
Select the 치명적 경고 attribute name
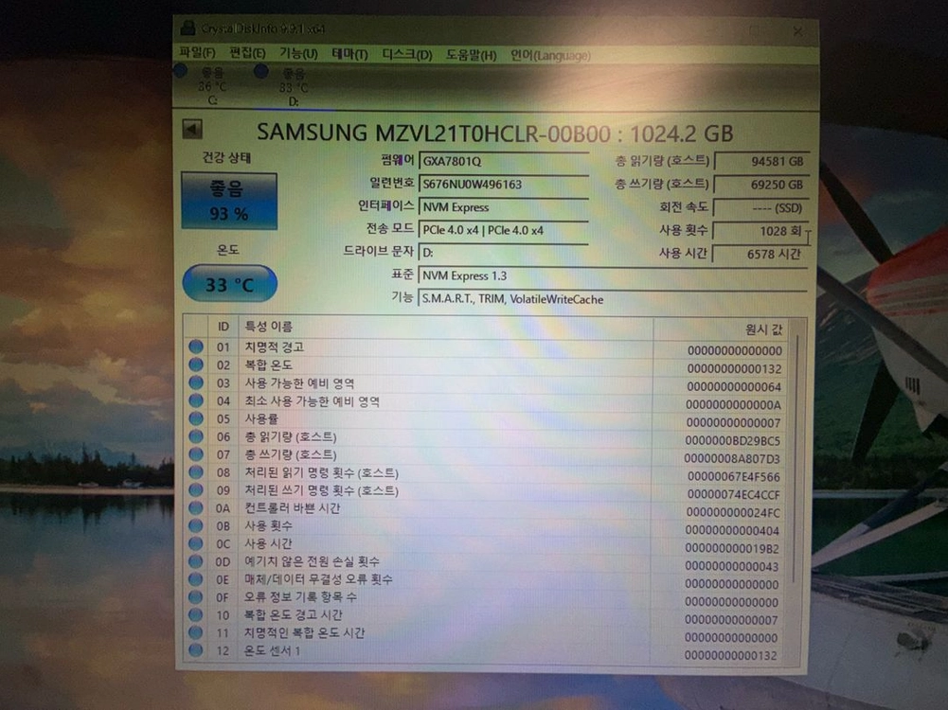274,346
